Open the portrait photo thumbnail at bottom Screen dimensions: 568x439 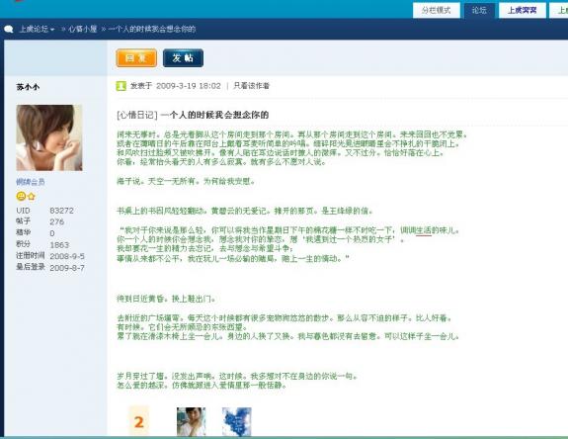tap(191, 421)
